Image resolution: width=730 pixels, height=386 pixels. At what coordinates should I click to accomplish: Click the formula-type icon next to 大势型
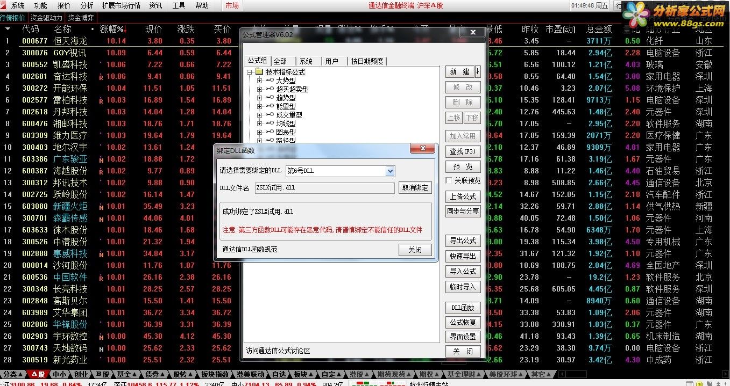(270, 81)
